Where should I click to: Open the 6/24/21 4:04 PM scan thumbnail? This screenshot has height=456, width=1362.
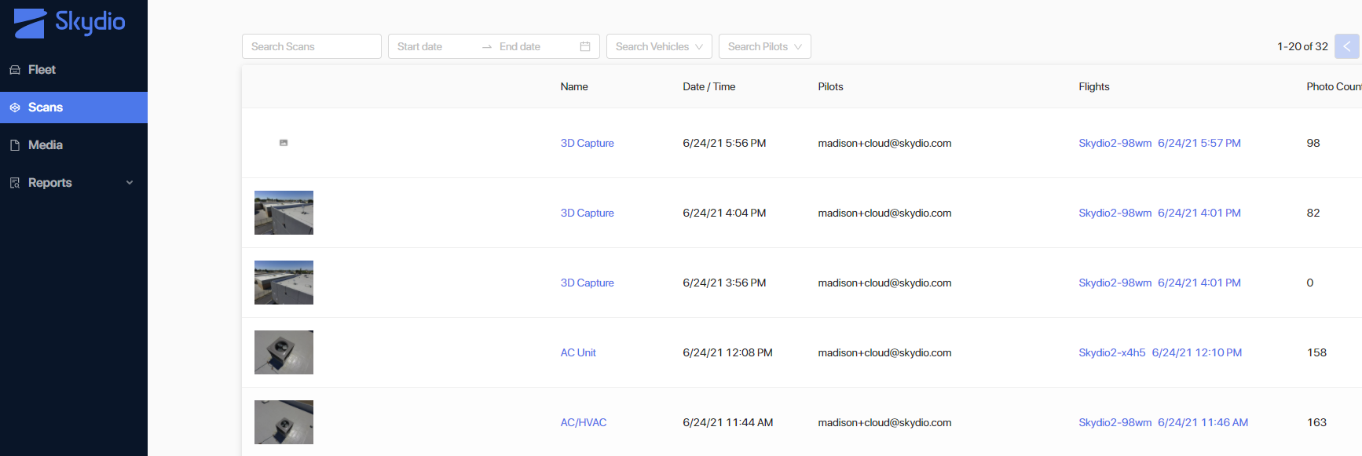tap(284, 213)
